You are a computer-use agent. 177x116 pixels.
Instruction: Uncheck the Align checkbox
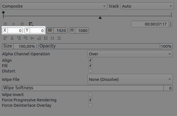pos(90,60)
